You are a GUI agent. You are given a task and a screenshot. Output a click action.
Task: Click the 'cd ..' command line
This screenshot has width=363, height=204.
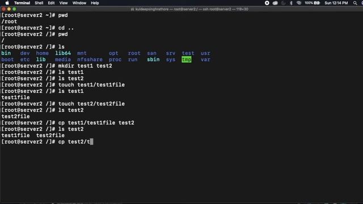37,28
